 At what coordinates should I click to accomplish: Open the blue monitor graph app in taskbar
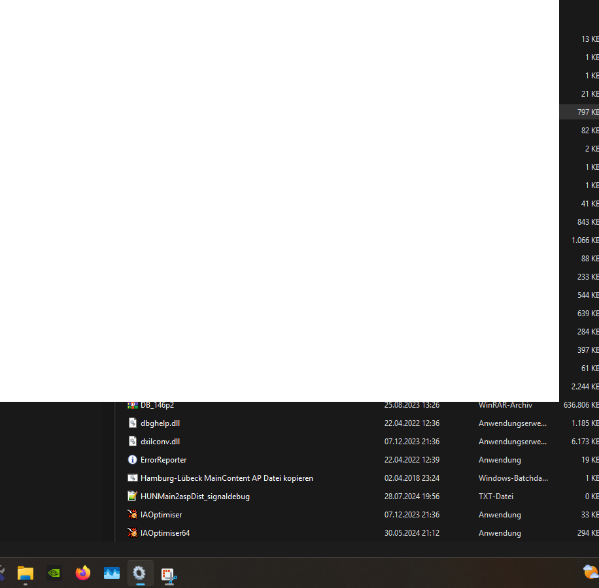pyautogui.click(x=112, y=573)
